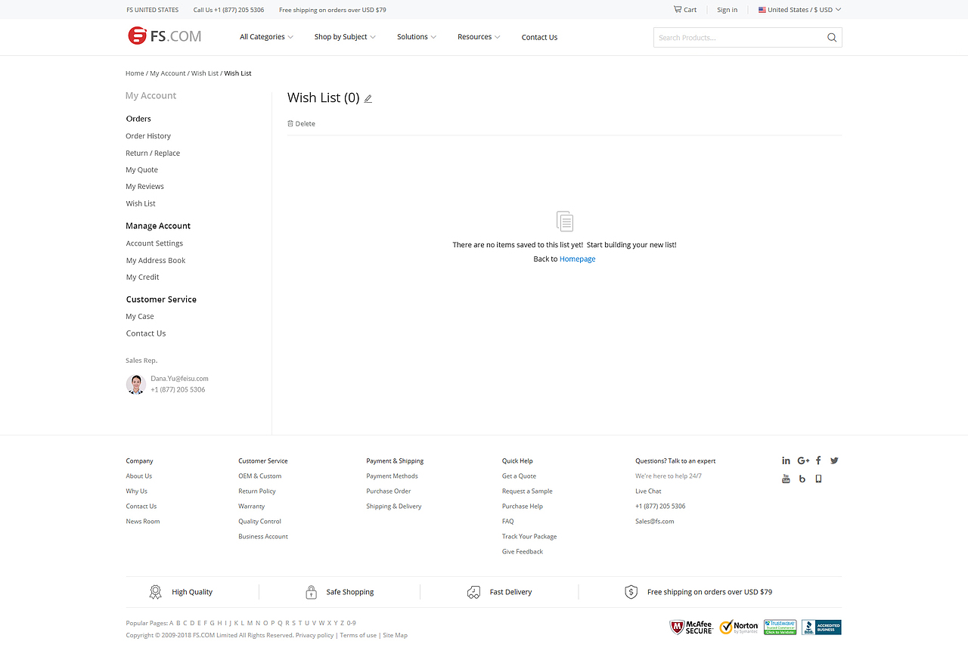Open Order History in sidebar

tap(148, 136)
